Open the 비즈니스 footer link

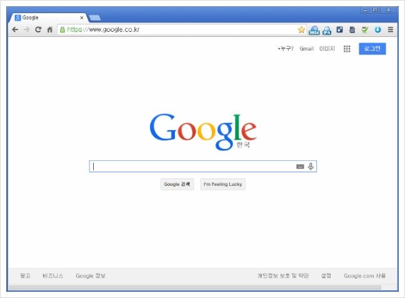pos(52,275)
